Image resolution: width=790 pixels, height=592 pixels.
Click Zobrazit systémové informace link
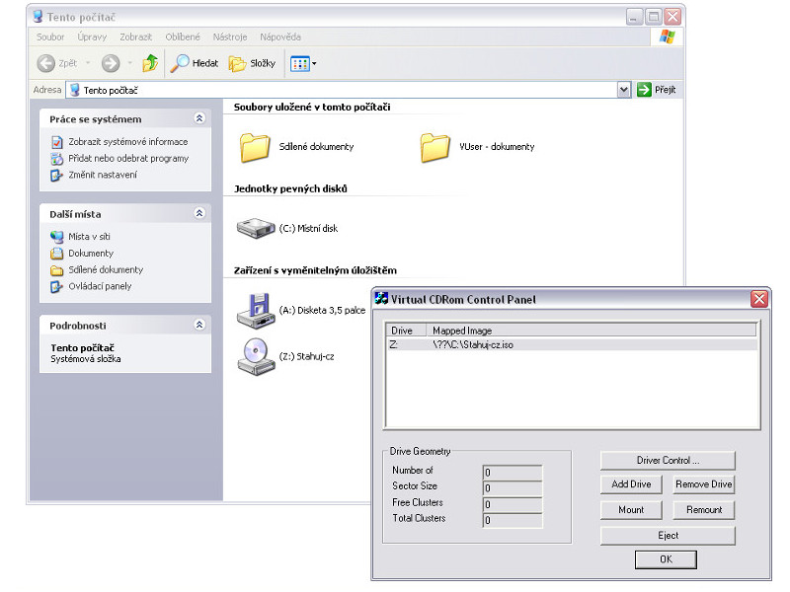click(128, 142)
